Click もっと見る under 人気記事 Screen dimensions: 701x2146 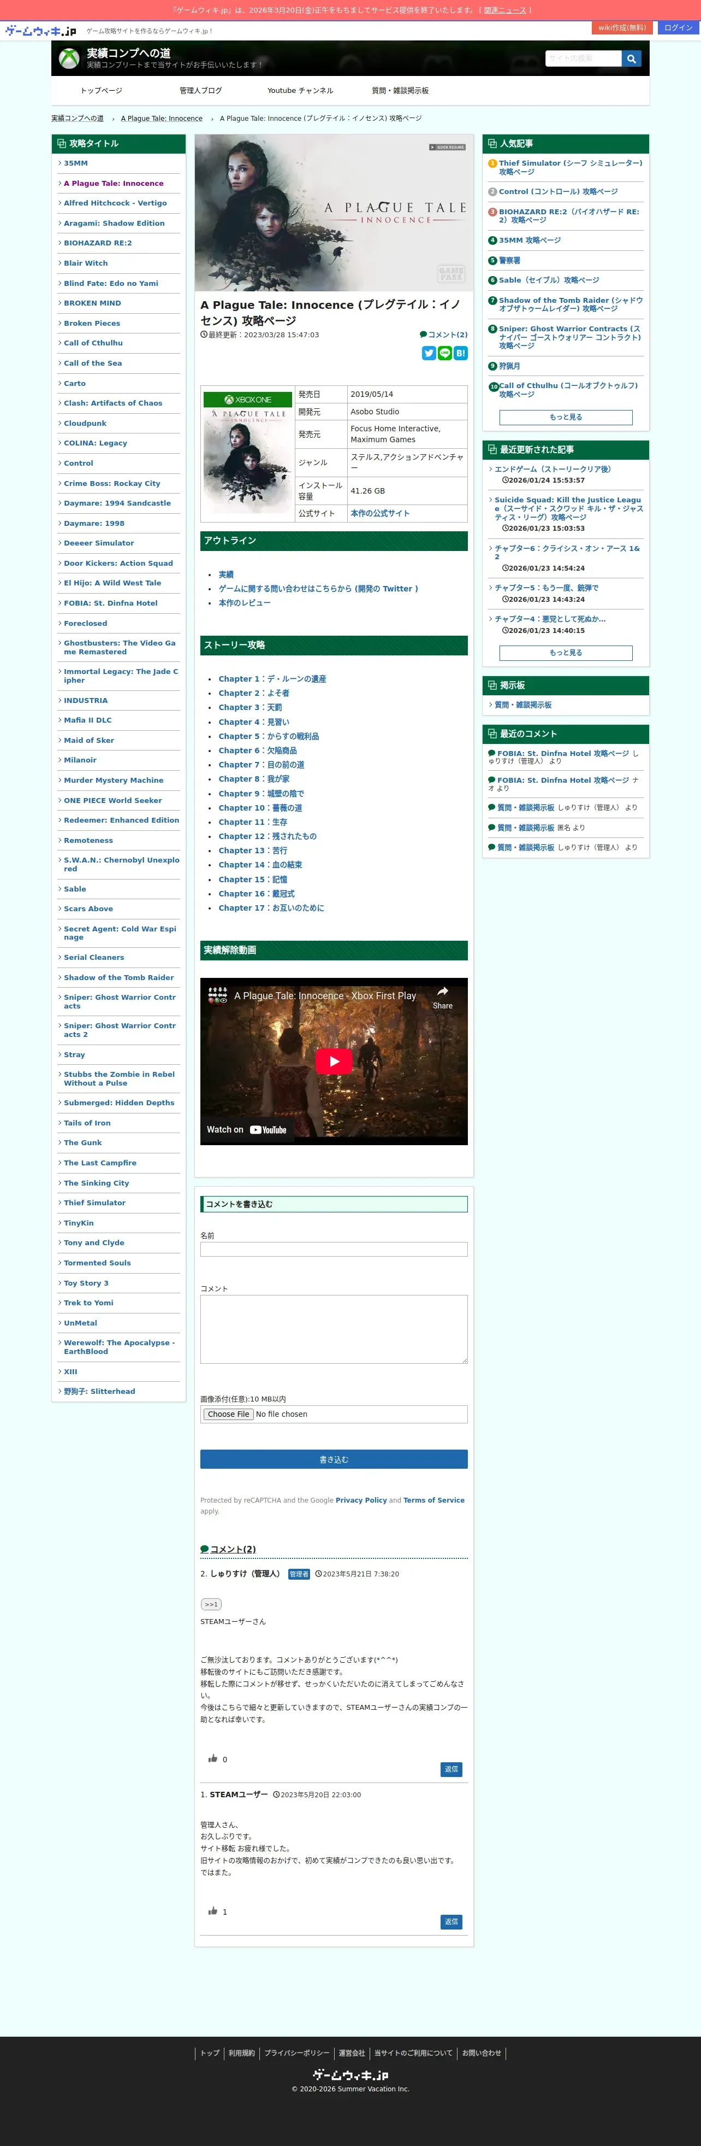[x=566, y=418]
